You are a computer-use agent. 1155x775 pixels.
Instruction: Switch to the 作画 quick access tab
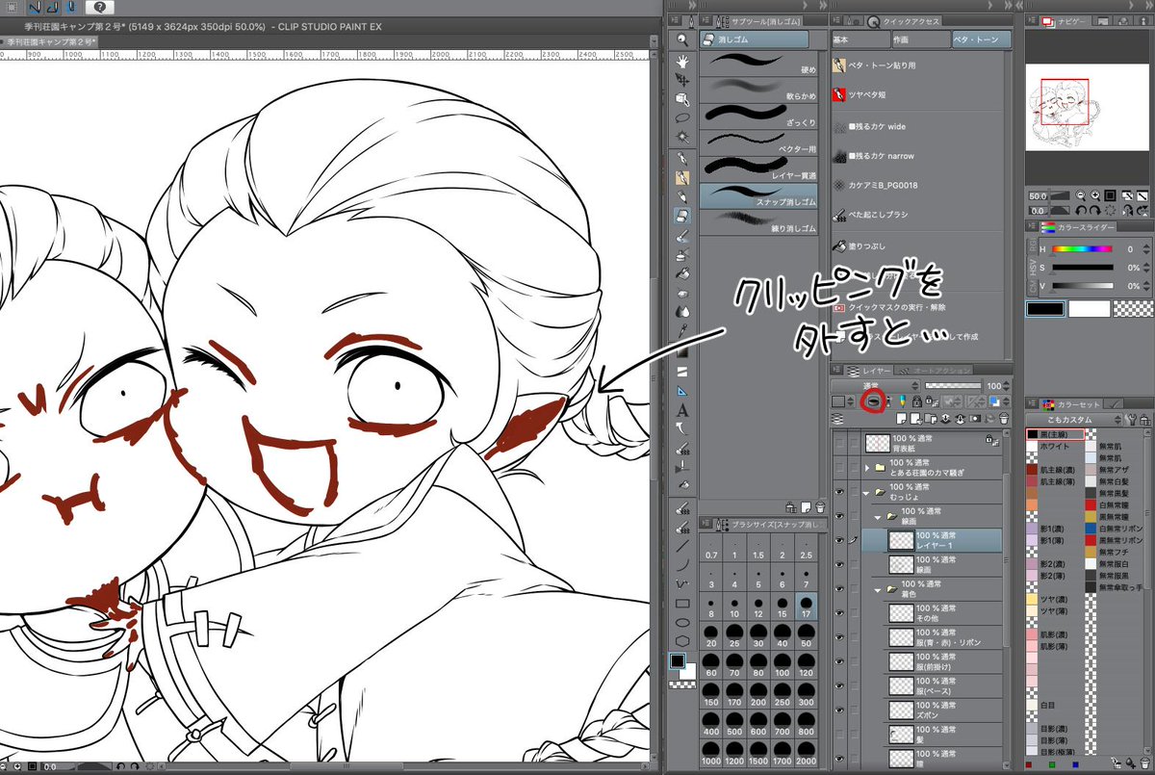[919, 39]
